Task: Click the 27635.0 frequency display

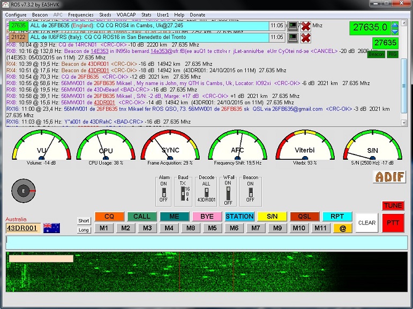Action: pos(370,28)
